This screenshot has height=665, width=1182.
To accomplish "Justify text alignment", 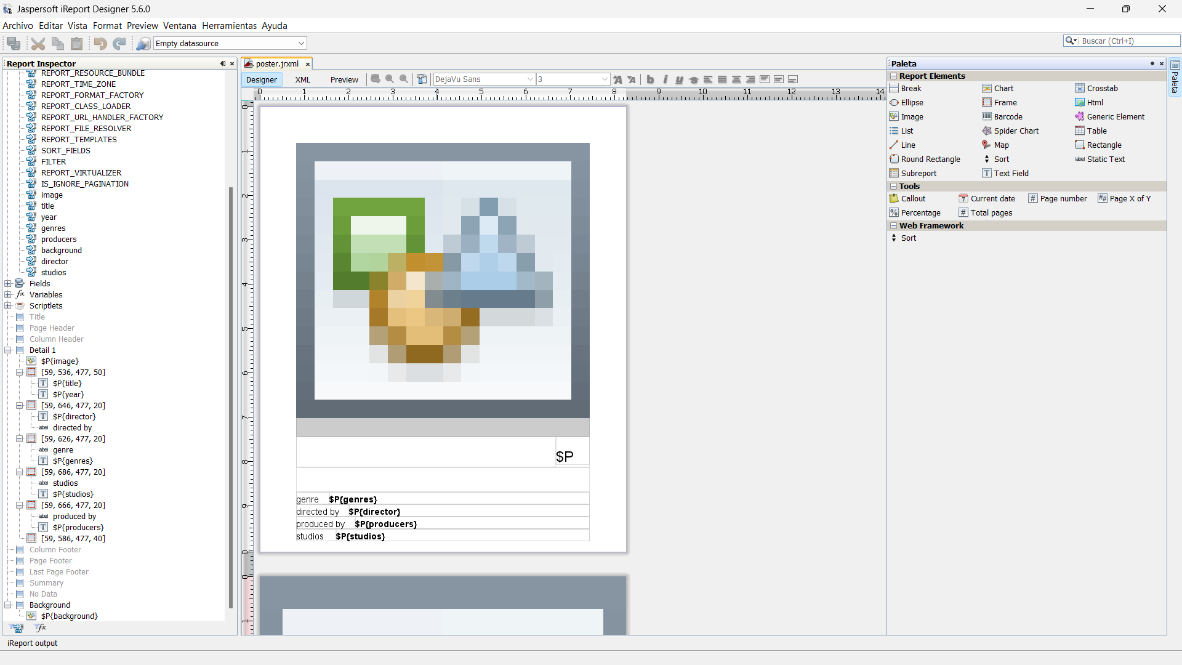I will [722, 79].
